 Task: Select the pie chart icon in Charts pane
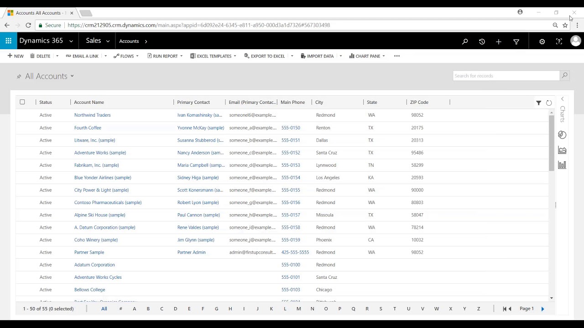(x=562, y=135)
